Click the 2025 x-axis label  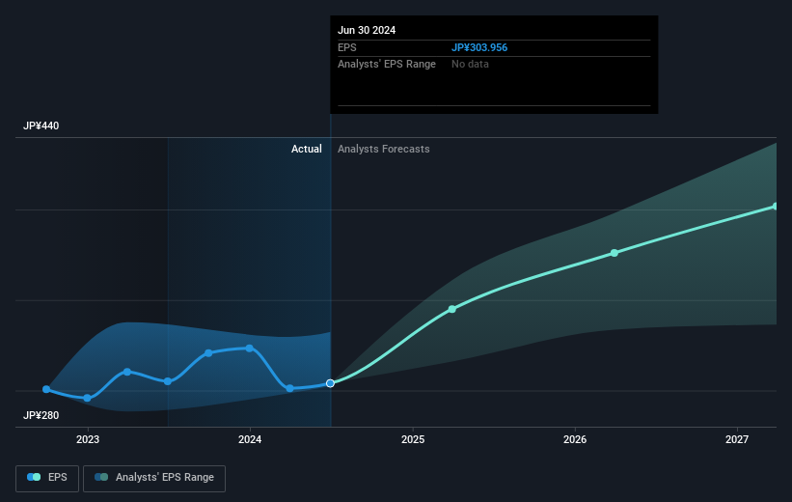click(413, 439)
